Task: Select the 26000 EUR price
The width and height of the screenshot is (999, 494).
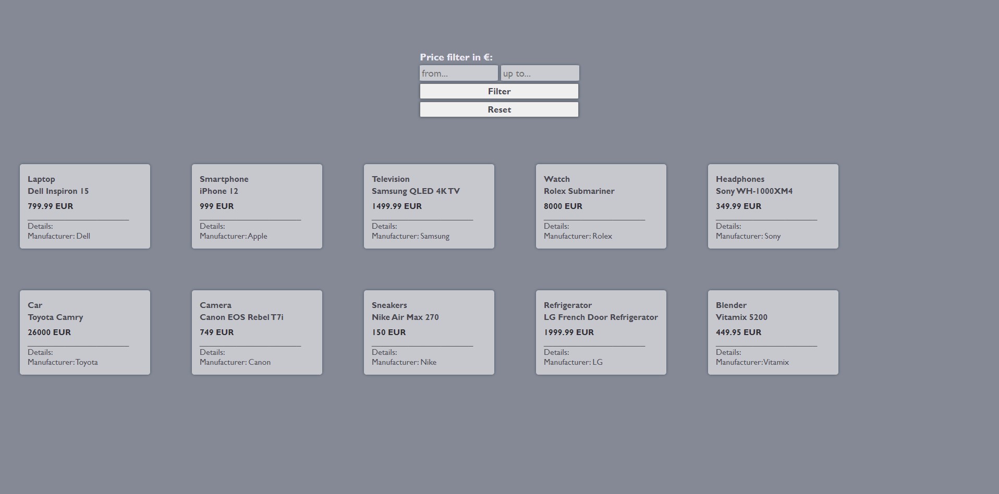Action: click(50, 332)
